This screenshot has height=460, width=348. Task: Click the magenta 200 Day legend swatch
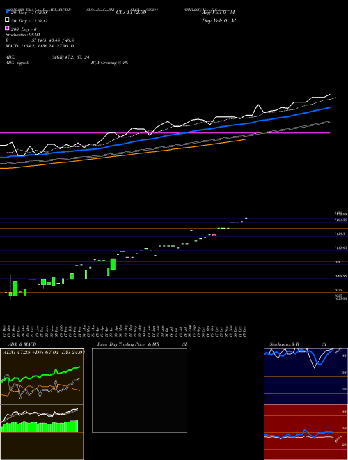pos(7,28)
